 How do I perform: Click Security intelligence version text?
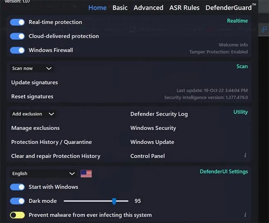pos(206,98)
